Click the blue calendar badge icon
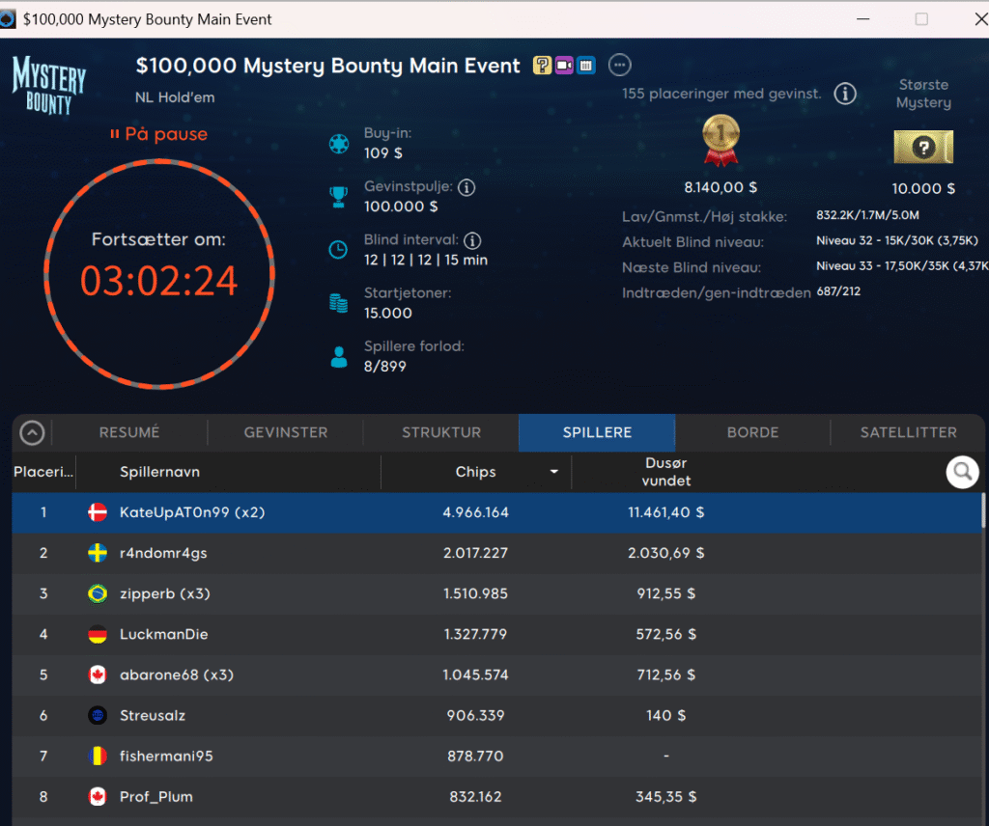The height and width of the screenshot is (826, 989). [x=585, y=66]
